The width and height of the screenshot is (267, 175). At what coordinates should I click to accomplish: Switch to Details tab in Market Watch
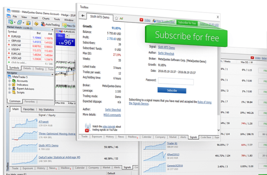pos(27,68)
